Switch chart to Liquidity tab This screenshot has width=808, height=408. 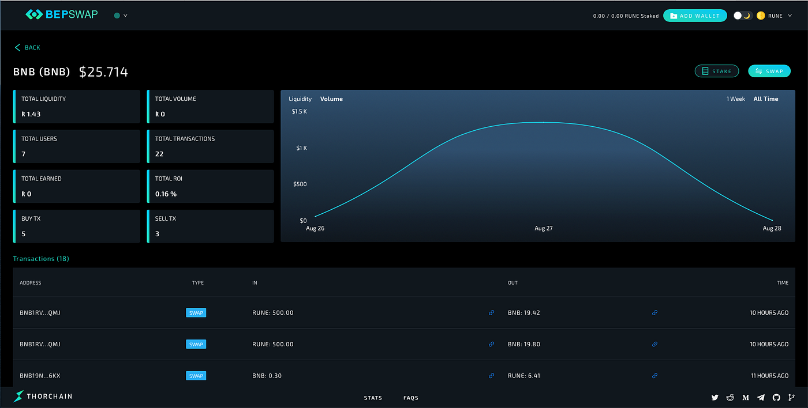pos(300,99)
